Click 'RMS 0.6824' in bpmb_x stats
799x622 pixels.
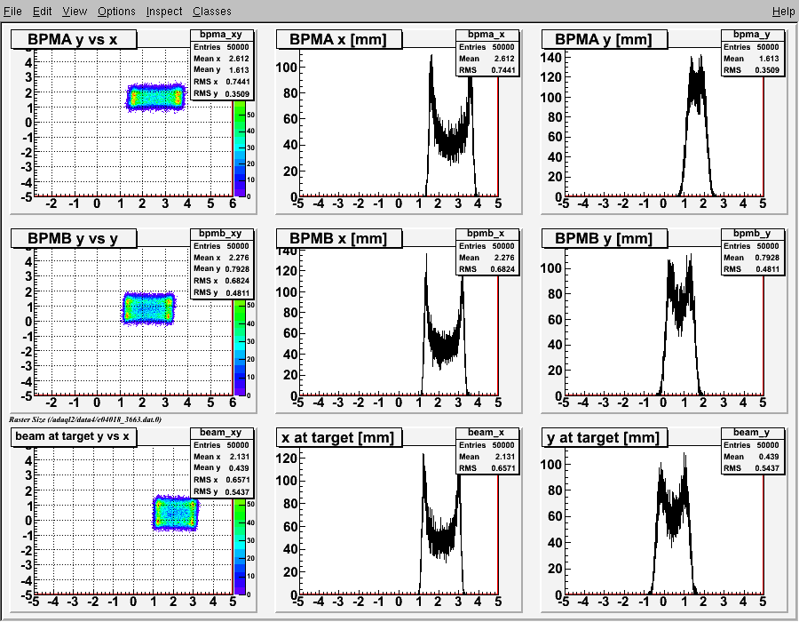pos(487,269)
